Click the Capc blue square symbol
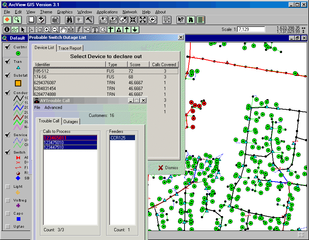 [x=19, y=219]
